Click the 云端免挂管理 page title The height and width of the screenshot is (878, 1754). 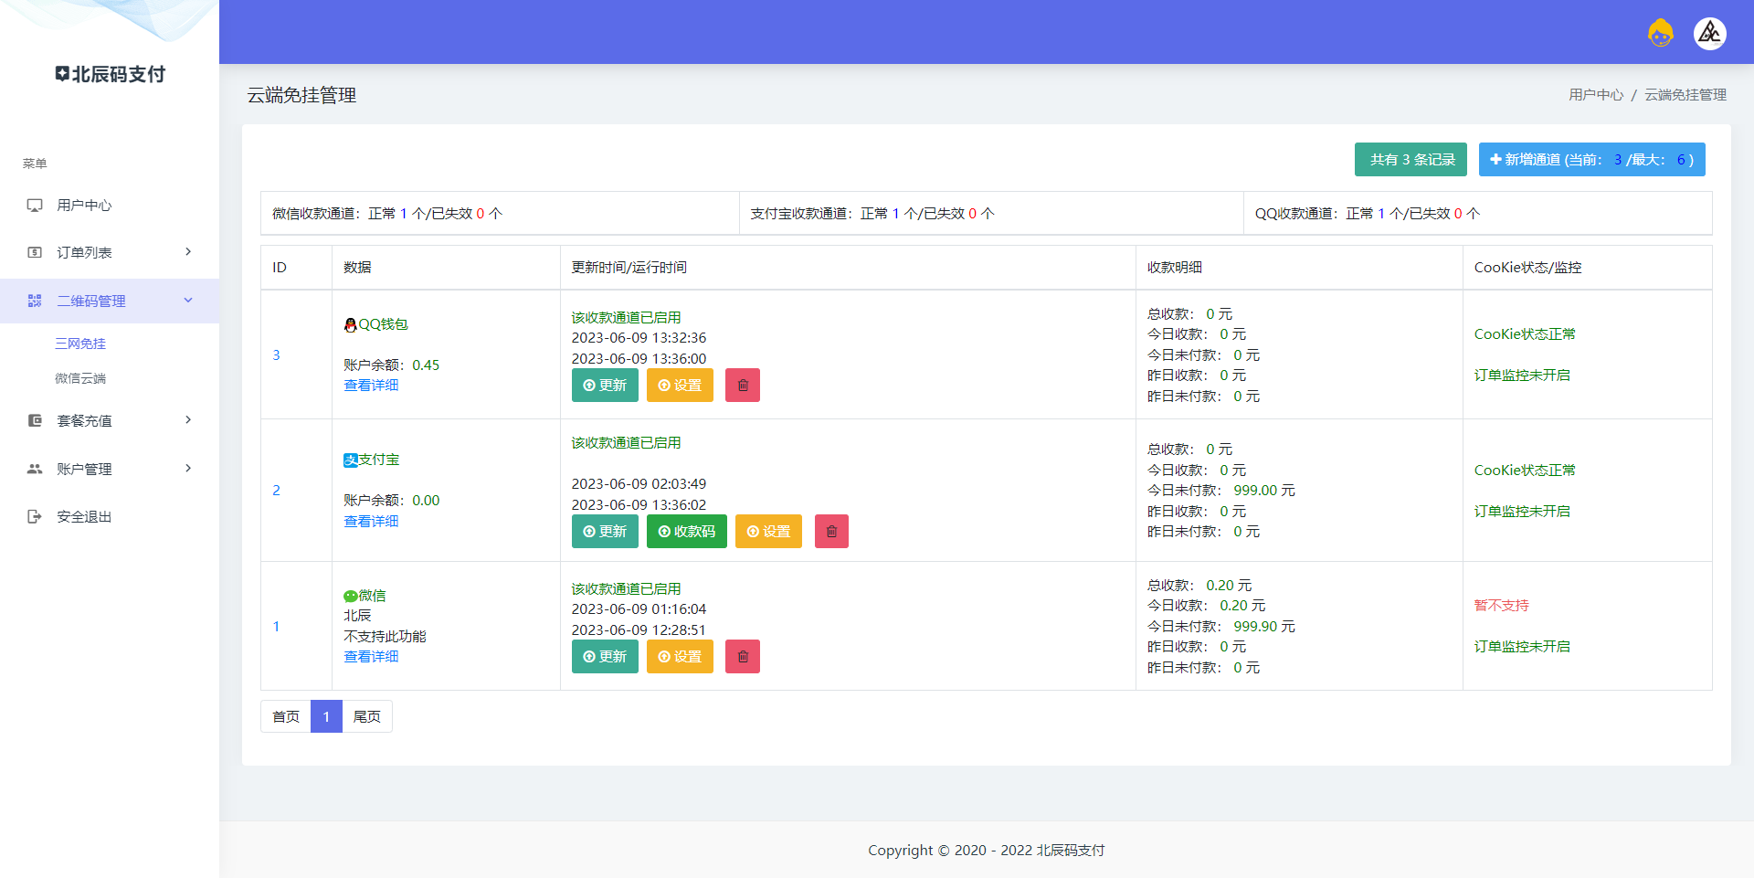click(x=301, y=95)
